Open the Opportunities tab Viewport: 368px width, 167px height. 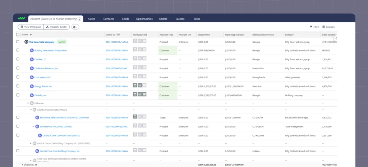[144, 19]
